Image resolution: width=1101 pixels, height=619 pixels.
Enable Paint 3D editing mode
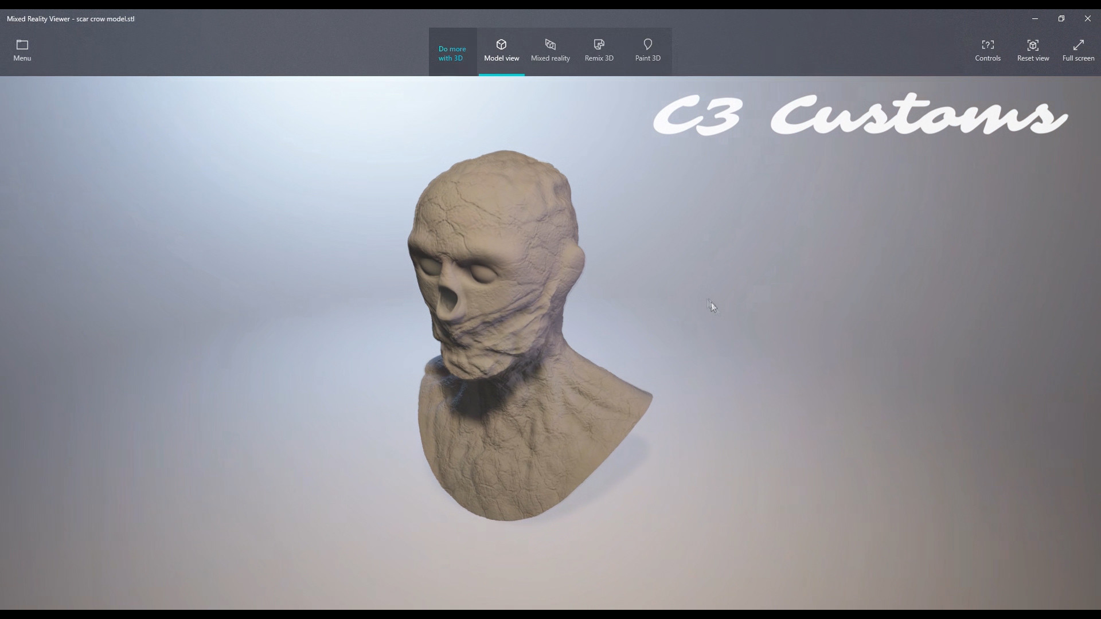click(647, 52)
